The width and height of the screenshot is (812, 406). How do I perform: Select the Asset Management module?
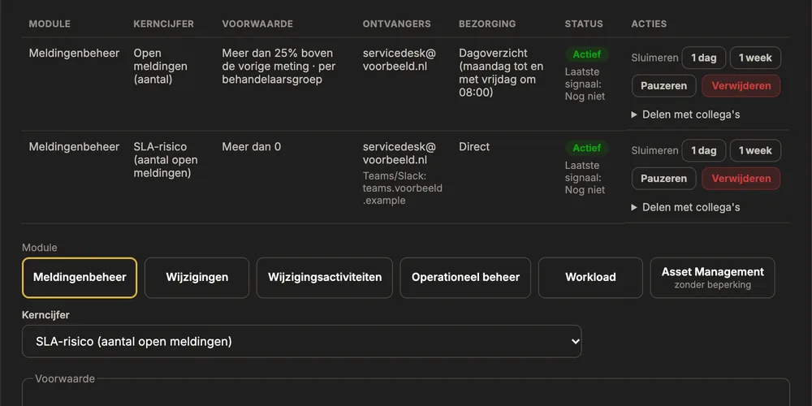coord(713,278)
